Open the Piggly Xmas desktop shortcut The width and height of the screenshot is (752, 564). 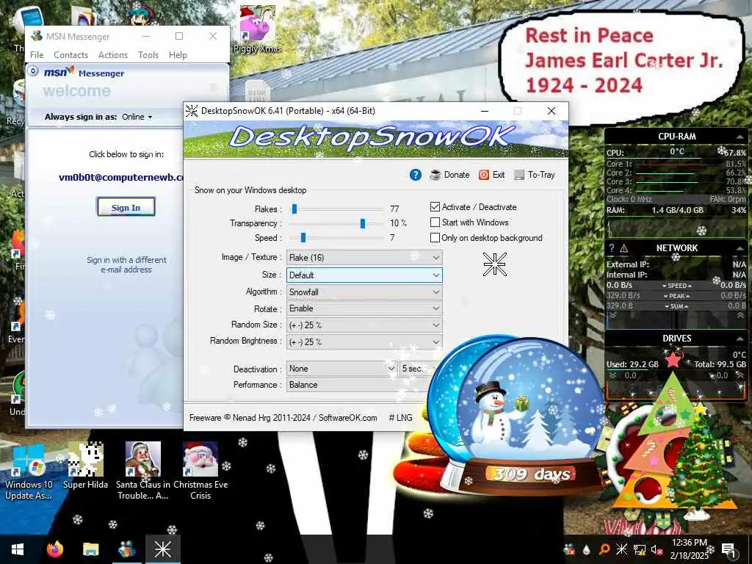257,29
